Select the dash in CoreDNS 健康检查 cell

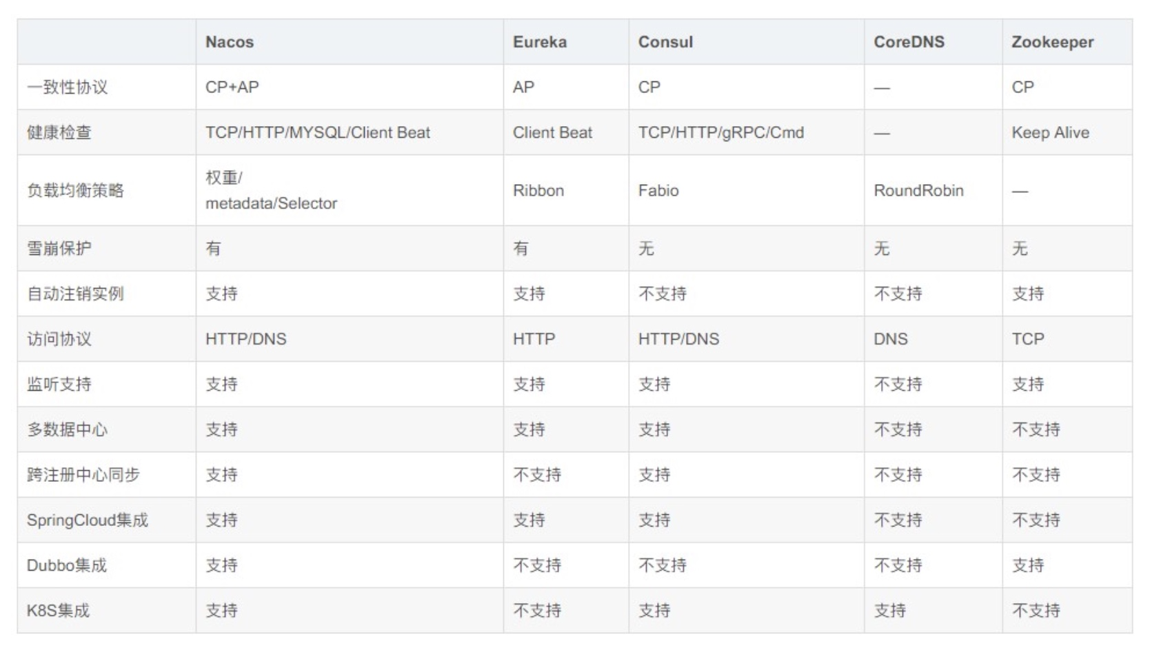[x=882, y=134]
